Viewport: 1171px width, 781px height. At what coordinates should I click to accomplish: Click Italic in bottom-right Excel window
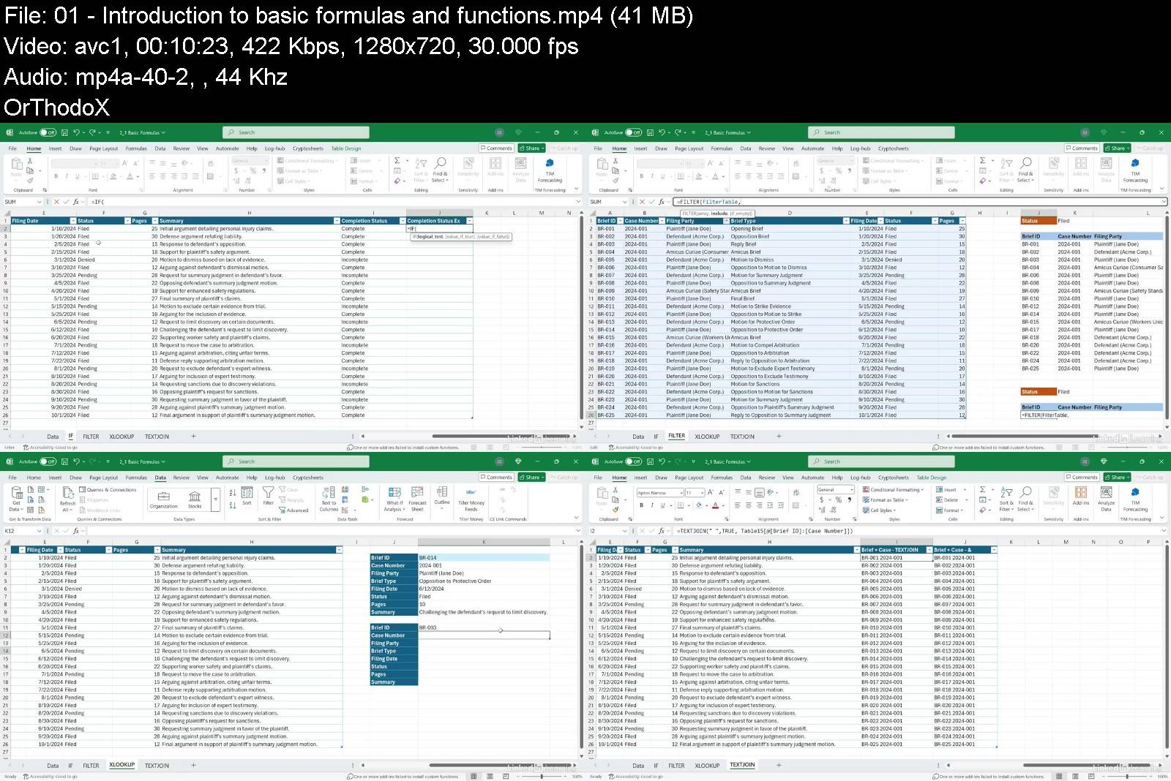[x=652, y=505]
